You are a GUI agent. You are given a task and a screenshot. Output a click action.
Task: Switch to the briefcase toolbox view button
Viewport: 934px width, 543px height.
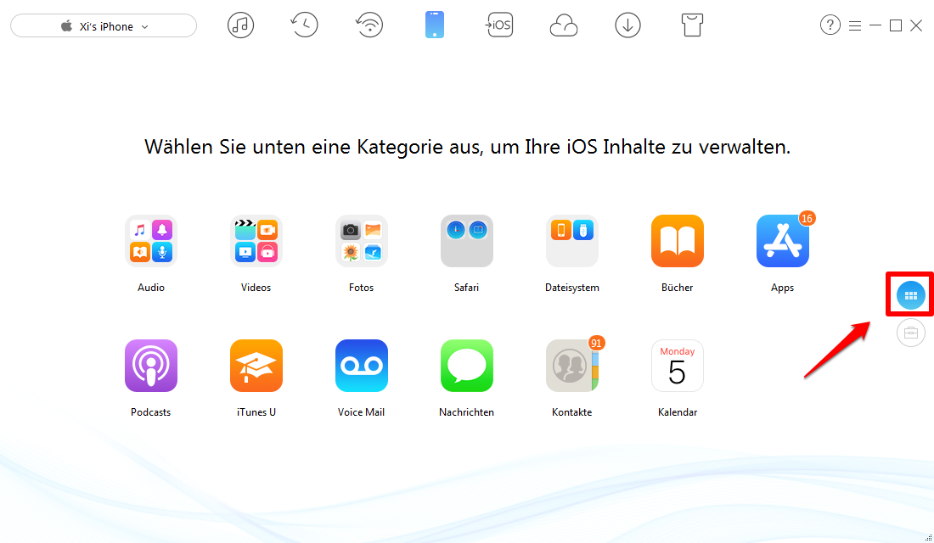click(x=911, y=333)
